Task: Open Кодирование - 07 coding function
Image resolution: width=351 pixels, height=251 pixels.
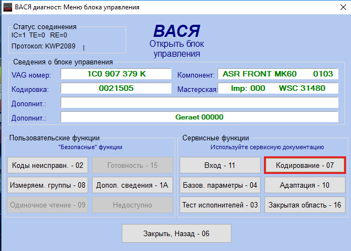Action: (305, 165)
